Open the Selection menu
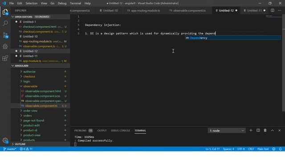Image resolution: width=285 pixels, height=160 pixels. pyautogui.click(x=32, y=3)
